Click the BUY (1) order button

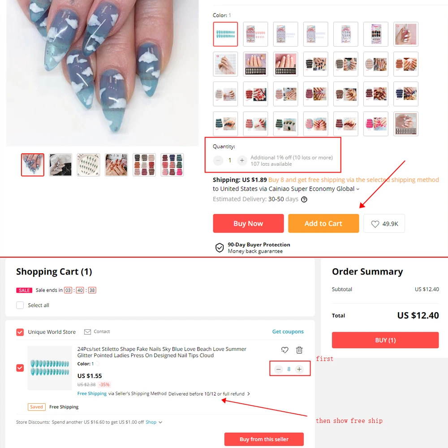(x=385, y=340)
